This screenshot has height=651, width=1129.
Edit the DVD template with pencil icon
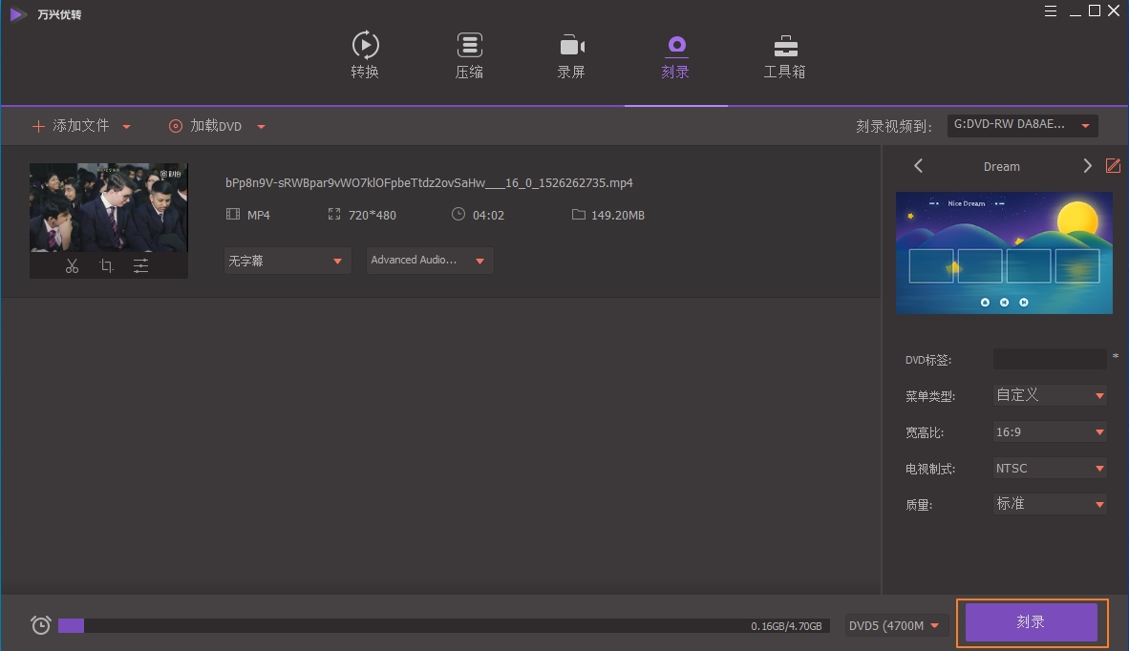1113,165
